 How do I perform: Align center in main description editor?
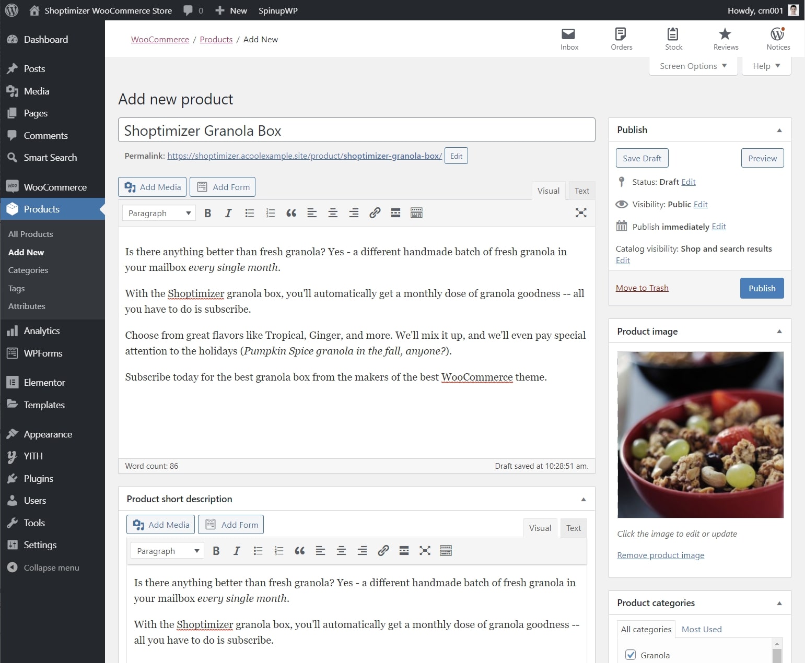333,213
